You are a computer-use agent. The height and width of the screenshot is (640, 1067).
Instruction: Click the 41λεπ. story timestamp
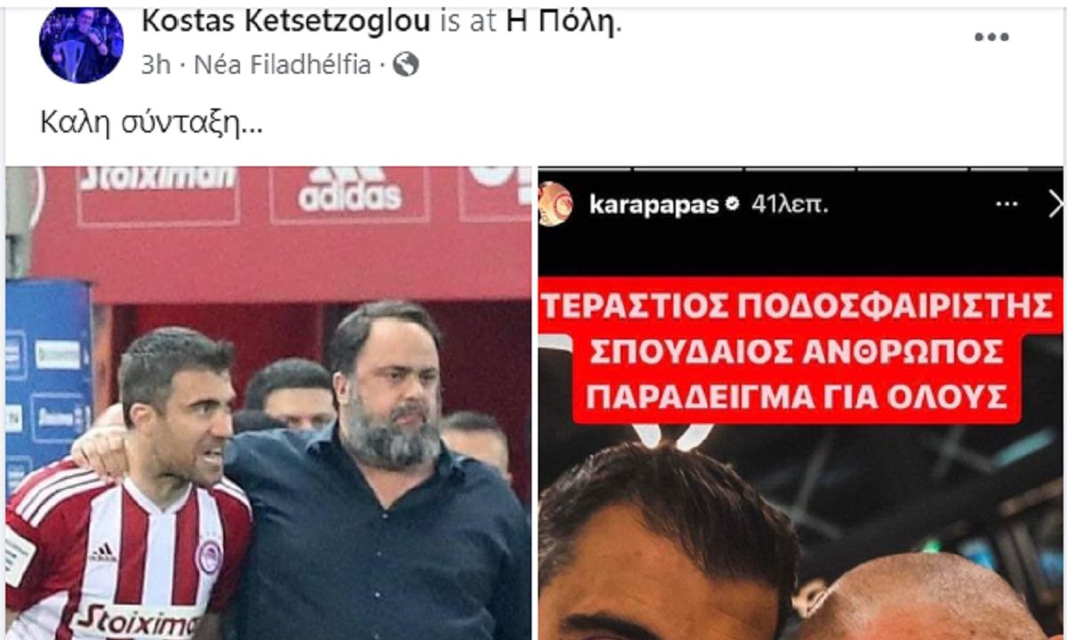coord(790,205)
